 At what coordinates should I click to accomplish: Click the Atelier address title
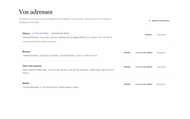26,83
